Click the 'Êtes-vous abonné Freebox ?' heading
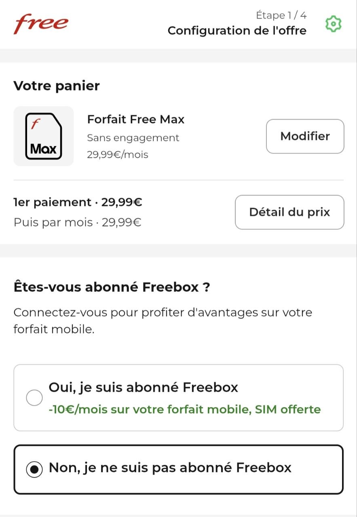357x517 pixels. [112, 287]
